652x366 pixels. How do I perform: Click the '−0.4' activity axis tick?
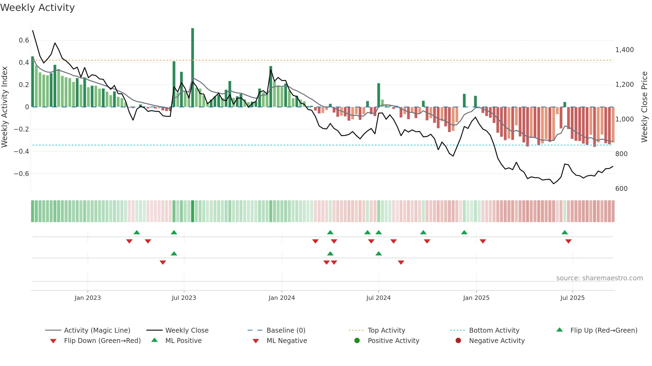click(21, 151)
